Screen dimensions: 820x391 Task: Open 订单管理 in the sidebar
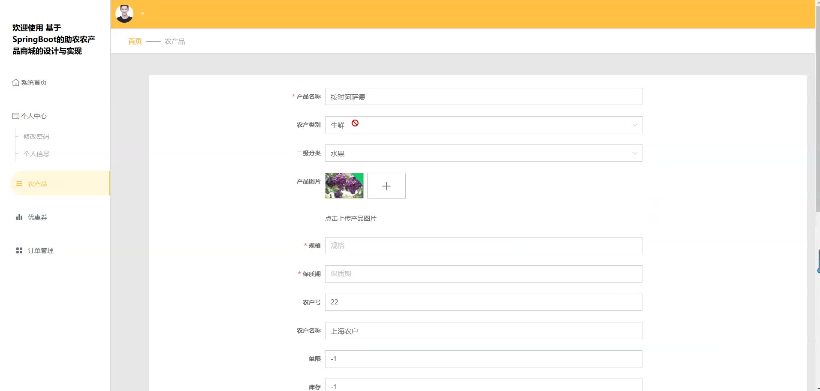41,250
